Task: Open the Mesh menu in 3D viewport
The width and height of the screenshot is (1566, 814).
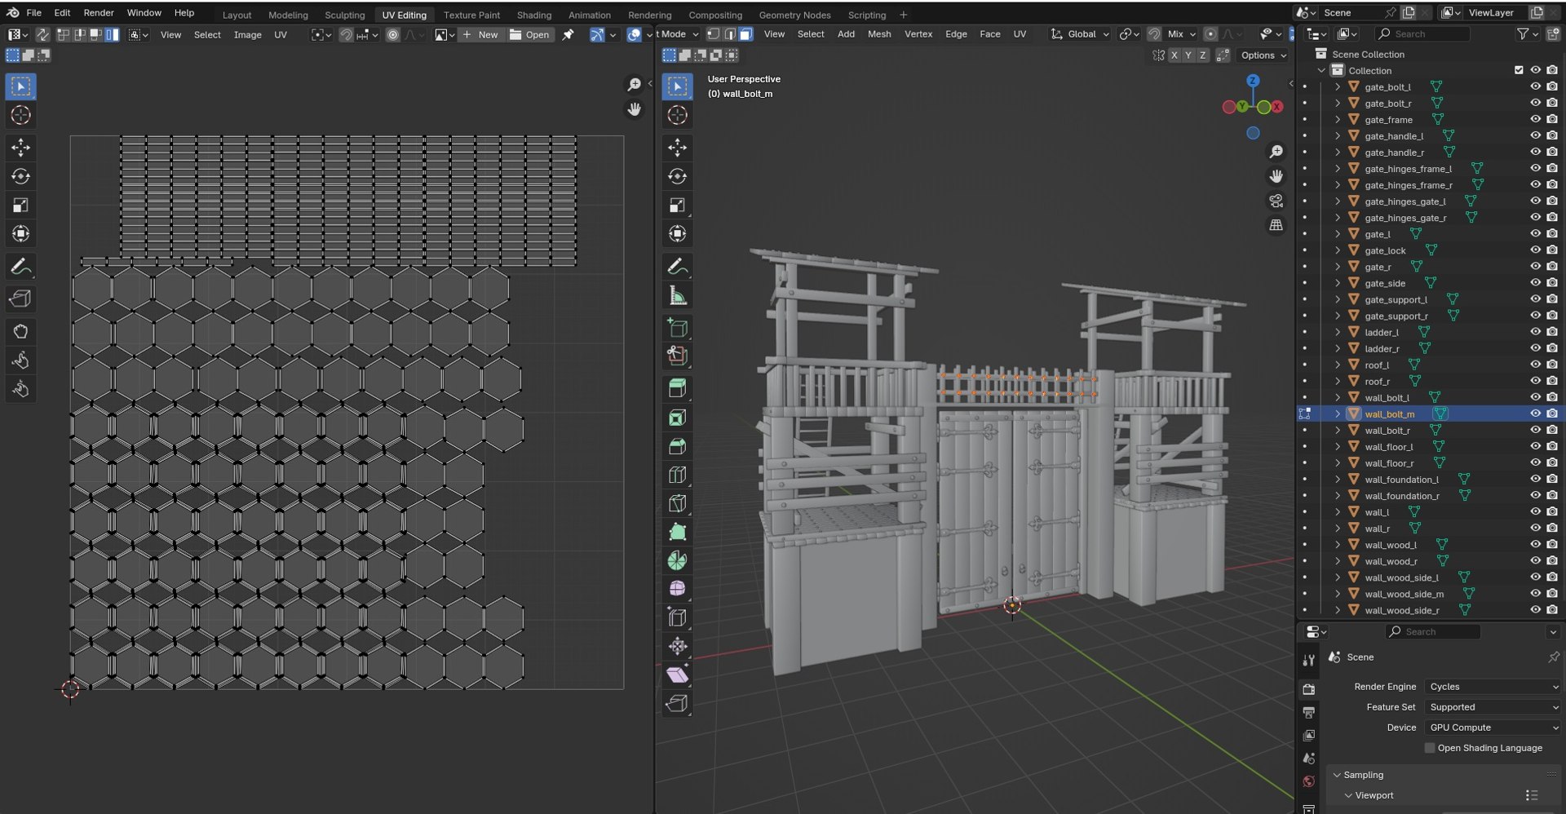Action: (x=879, y=34)
